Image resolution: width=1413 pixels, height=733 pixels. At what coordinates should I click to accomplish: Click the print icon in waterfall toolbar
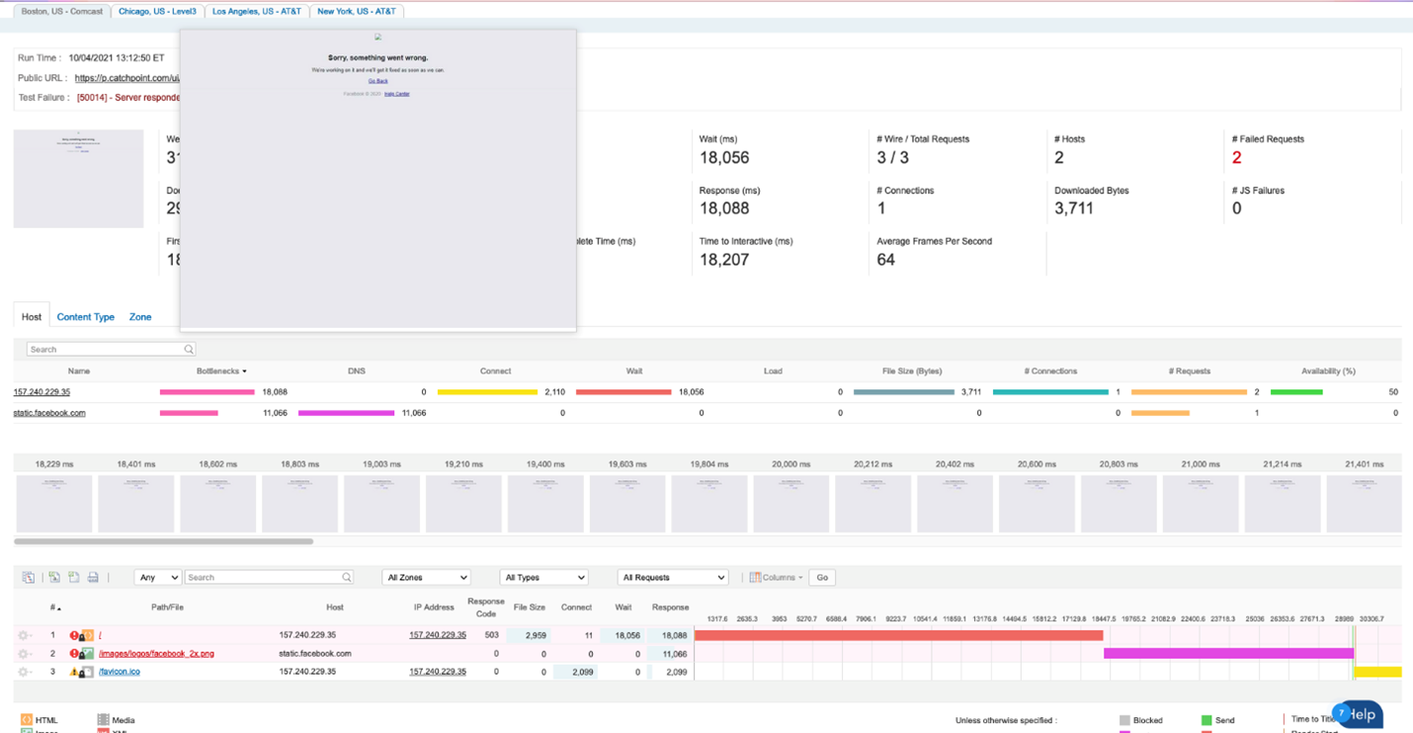93,577
